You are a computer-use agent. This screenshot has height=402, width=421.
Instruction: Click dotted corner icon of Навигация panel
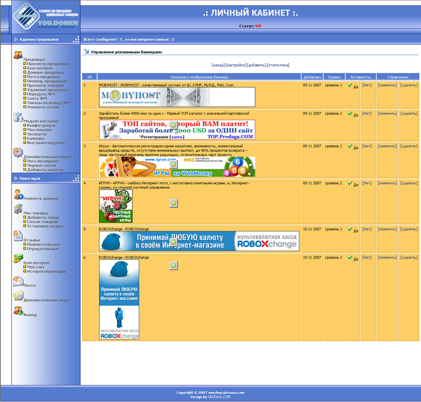(76, 178)
